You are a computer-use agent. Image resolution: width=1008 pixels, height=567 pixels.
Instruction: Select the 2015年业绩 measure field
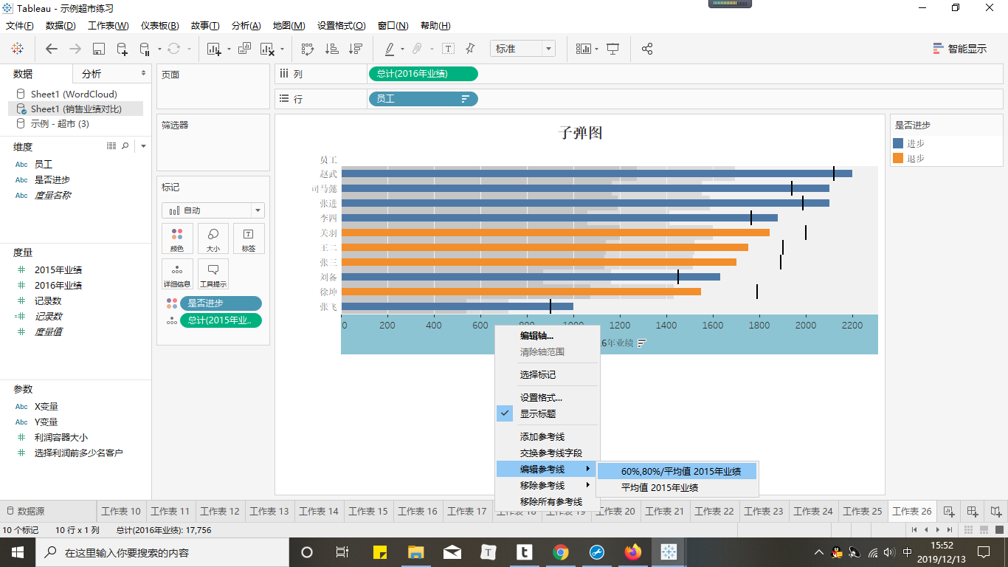pos(58,269)
